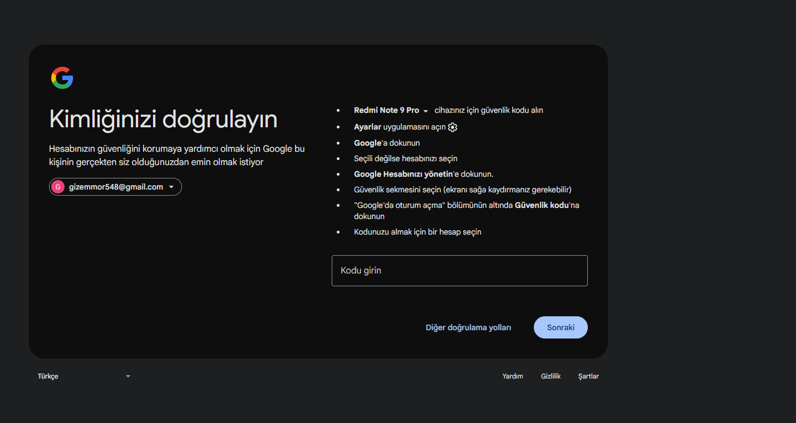Expand the Redmi Note 9 Pro device selector

click(x=391, y=111)
